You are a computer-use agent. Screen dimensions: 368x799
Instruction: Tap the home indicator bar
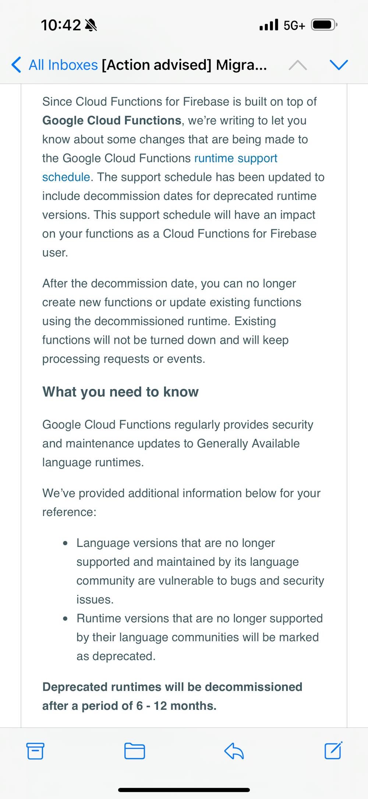click(184, 790)
